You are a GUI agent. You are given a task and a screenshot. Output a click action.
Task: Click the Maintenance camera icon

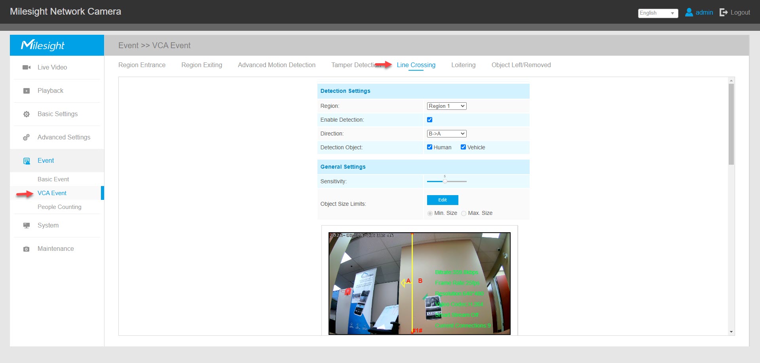[26, 248]
